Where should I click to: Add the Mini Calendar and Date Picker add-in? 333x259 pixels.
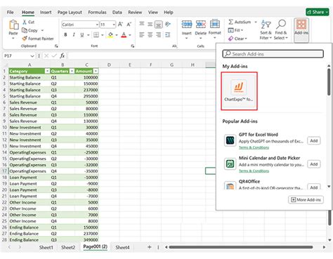coord(314,164)
